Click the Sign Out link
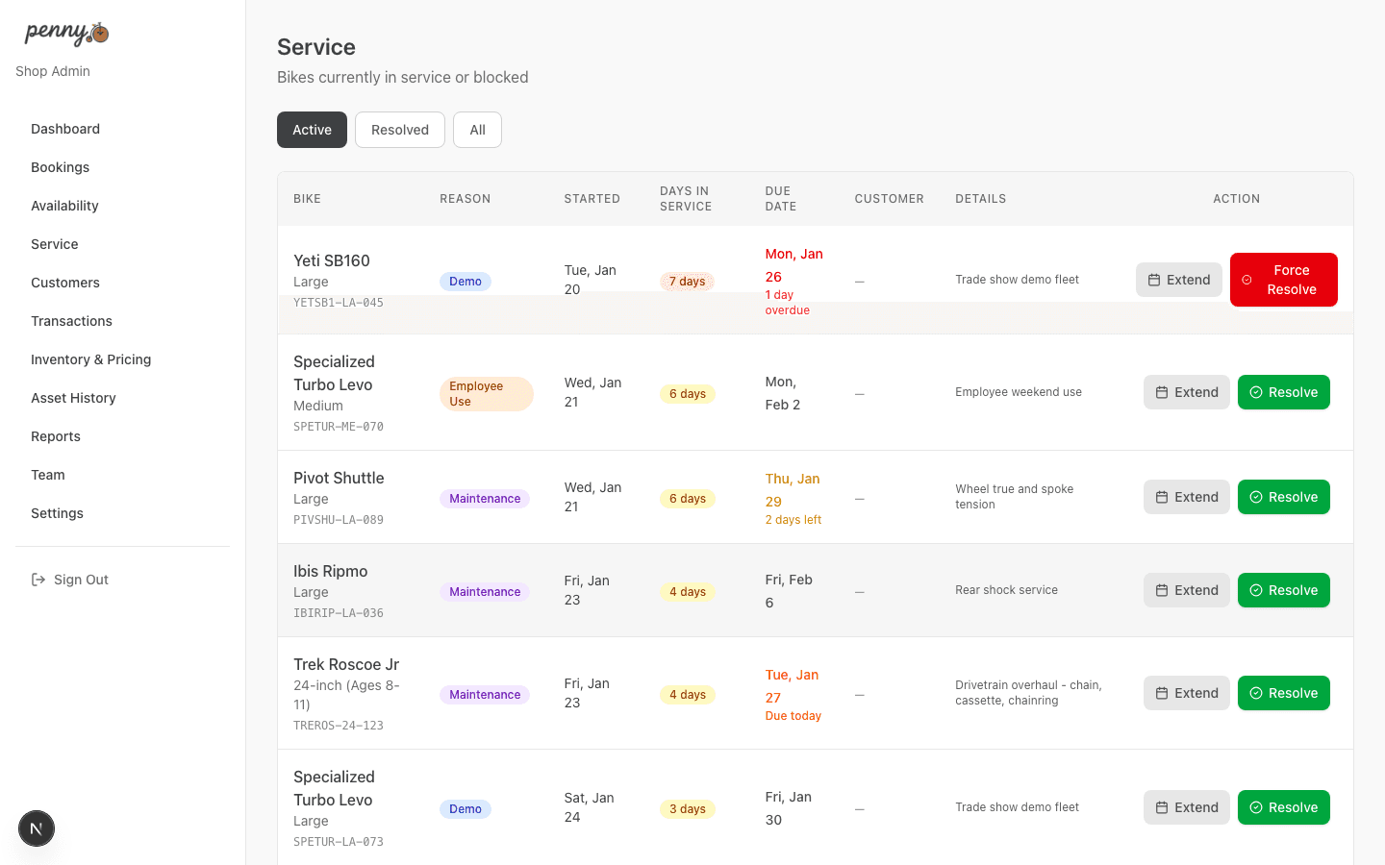The height and width of the screenshot is (865, 1385). click(81, 580)
